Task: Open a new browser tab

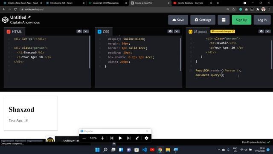Action: click(218, 3)
